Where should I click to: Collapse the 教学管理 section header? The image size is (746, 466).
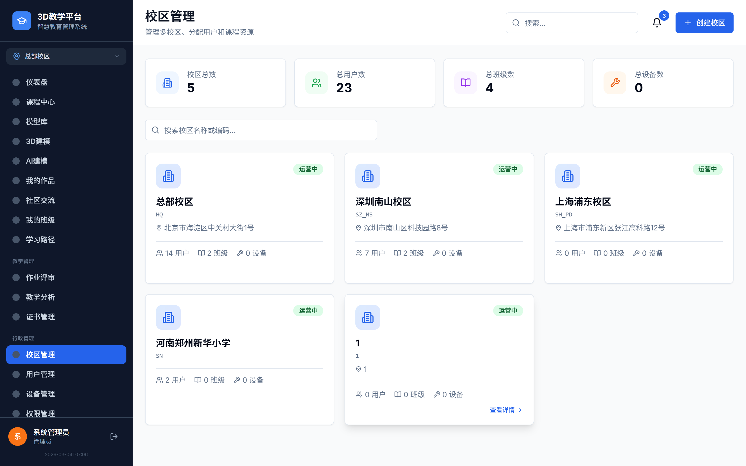[x=23, y=261]
